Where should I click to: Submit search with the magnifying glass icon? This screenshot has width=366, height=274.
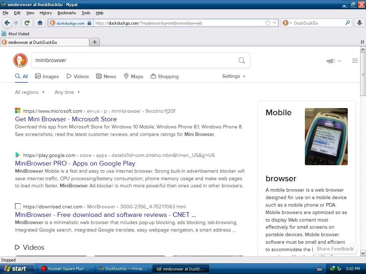point(242,61)
